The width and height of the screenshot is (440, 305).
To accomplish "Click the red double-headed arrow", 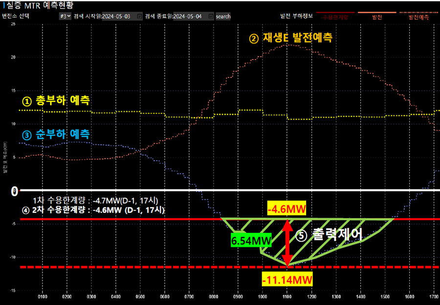I will click(x=287, y=243).
